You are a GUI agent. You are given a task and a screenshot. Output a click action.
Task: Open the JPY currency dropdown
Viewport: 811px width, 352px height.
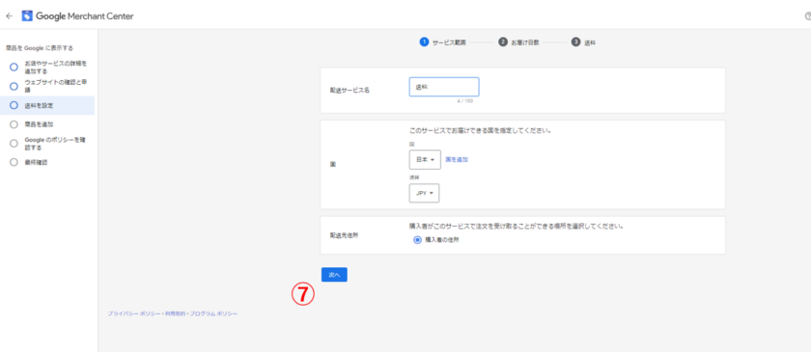tap(424, 193)
